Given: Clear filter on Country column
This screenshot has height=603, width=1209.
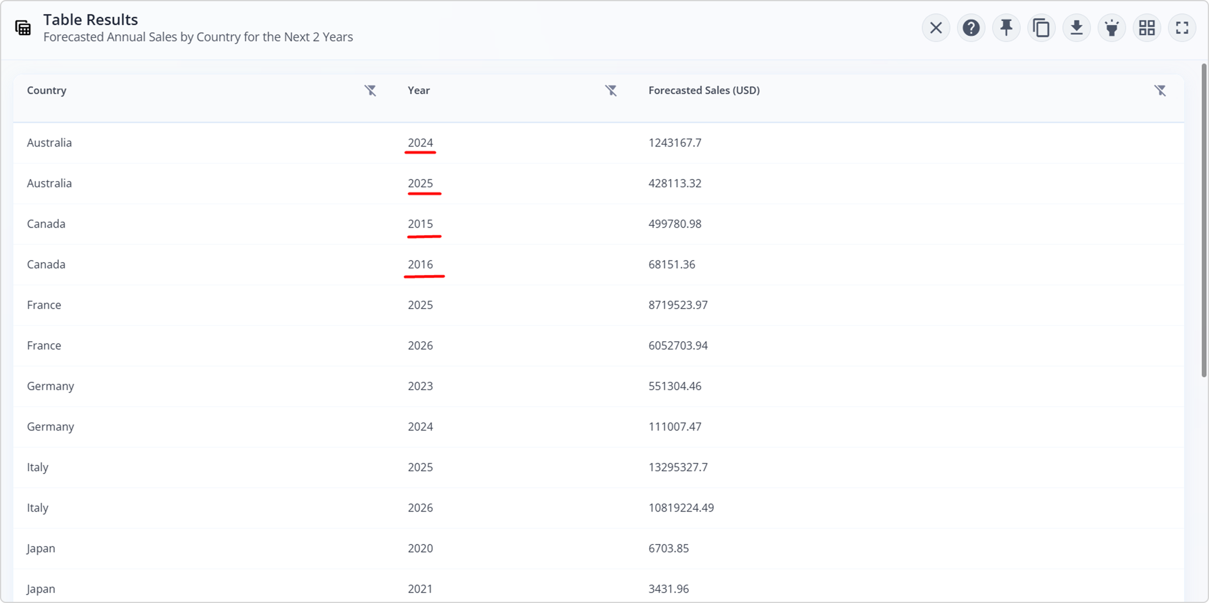Looking at the screenshot, I should pos(370,90).
